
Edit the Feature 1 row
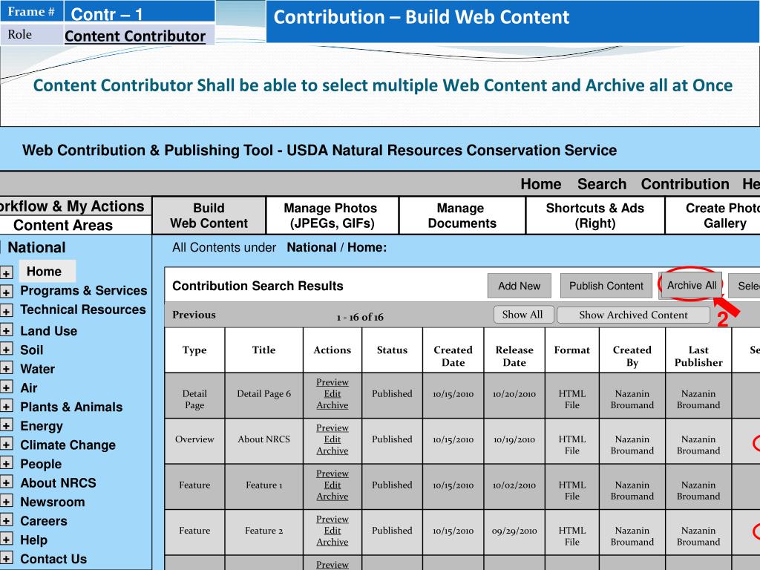(x=332, y=485)
